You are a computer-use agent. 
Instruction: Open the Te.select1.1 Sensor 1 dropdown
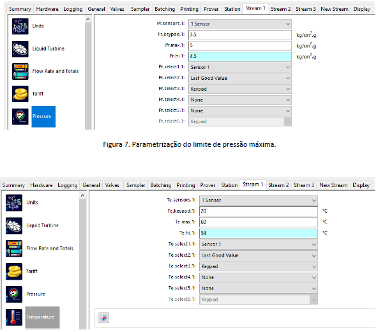[x=259, y=245]
